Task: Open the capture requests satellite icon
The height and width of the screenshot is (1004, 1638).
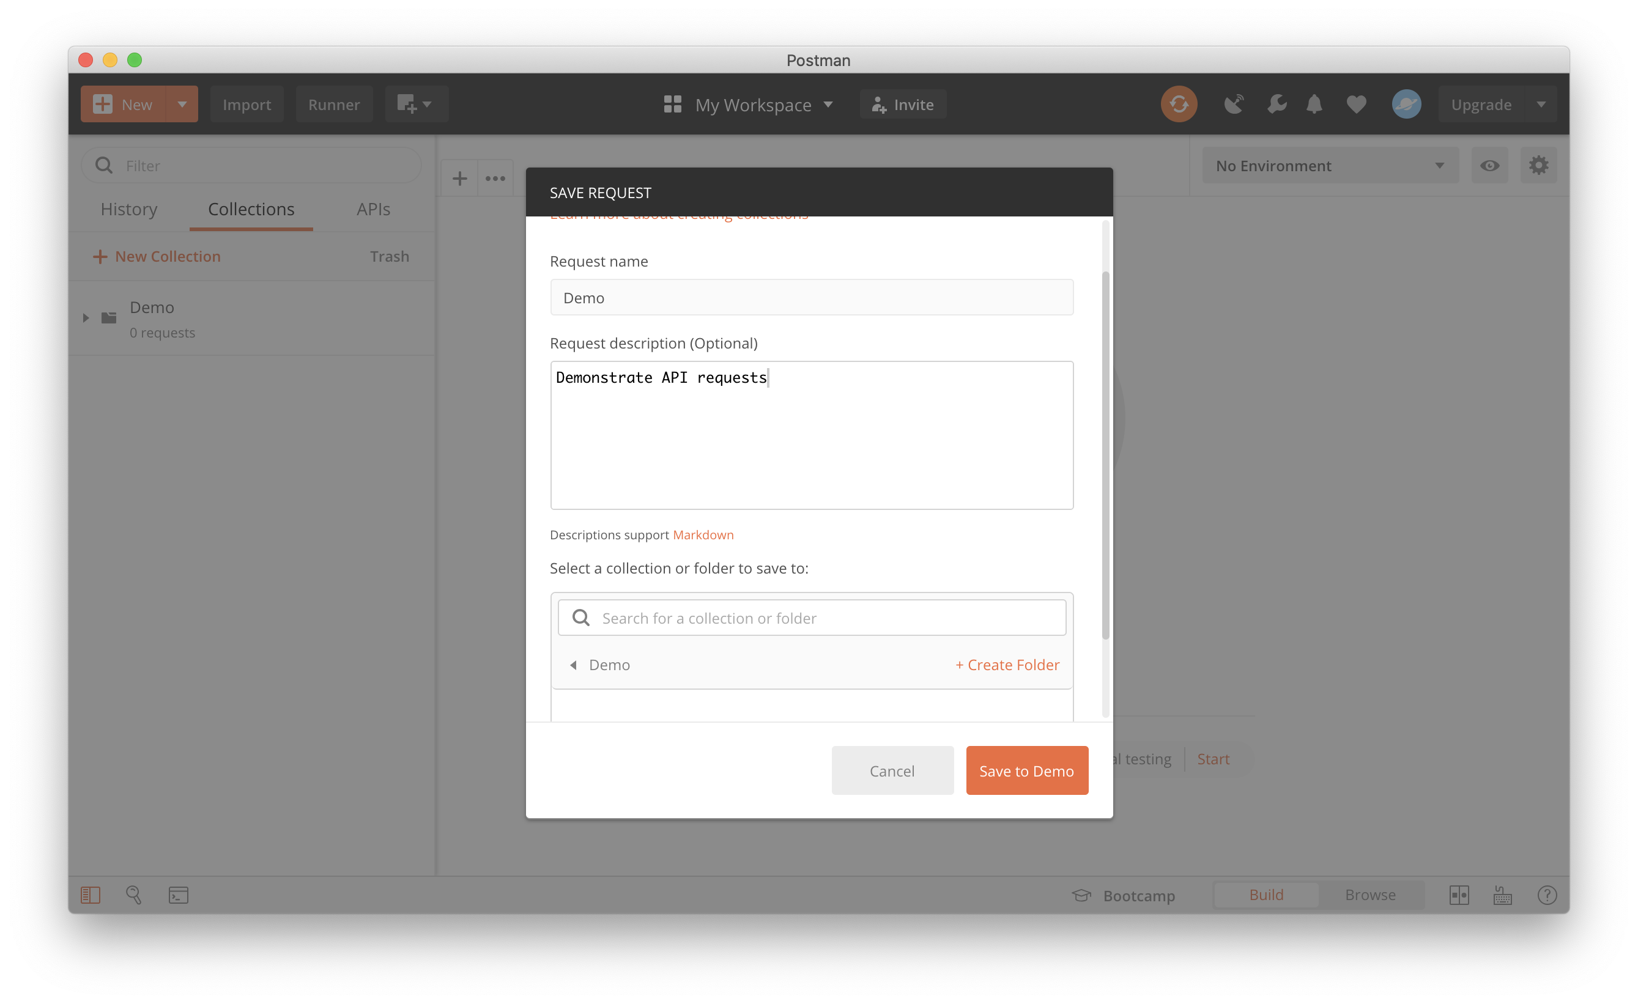Action: tap(1234, 105)
